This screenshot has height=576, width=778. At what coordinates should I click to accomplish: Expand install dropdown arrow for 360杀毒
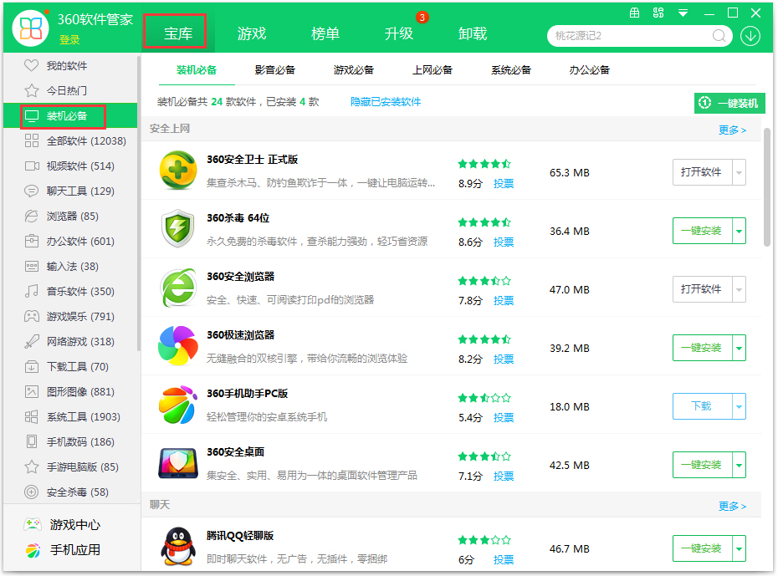pyautogui.click(x=740, y=231)
